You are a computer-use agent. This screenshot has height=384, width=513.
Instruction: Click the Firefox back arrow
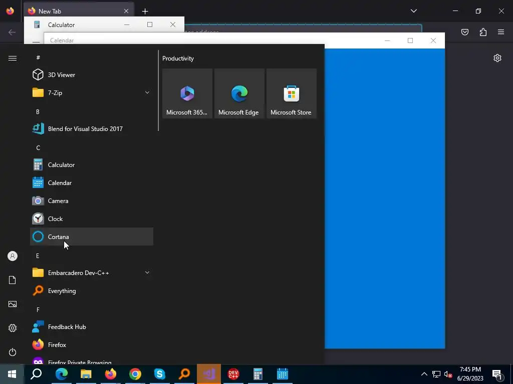[x=12, y=32]
